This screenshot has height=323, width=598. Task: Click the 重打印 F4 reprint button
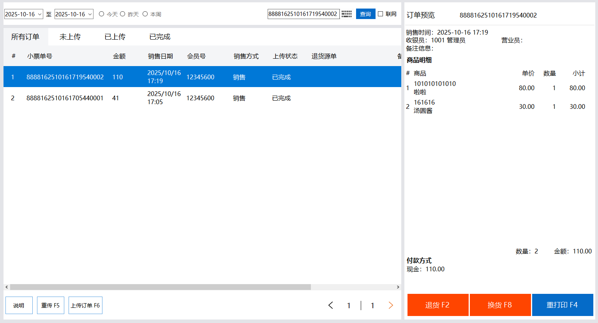click(562, 305)
